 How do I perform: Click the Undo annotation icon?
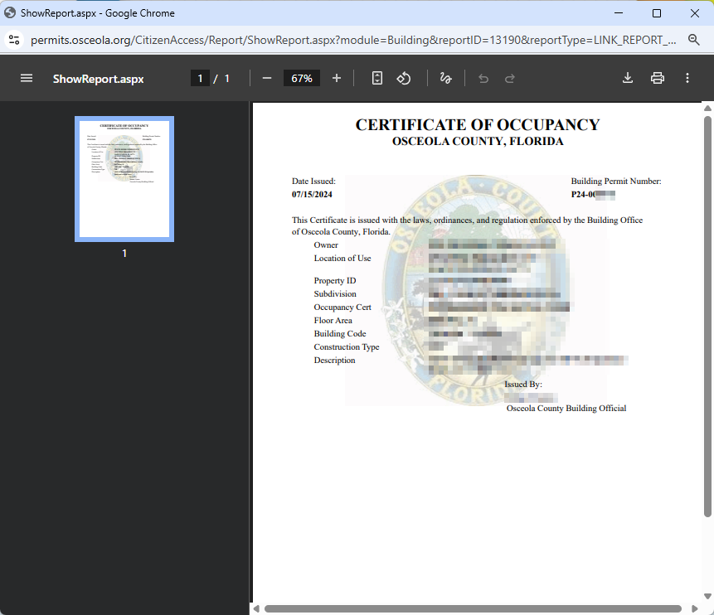pyautogui.click(x=483, y=77)
